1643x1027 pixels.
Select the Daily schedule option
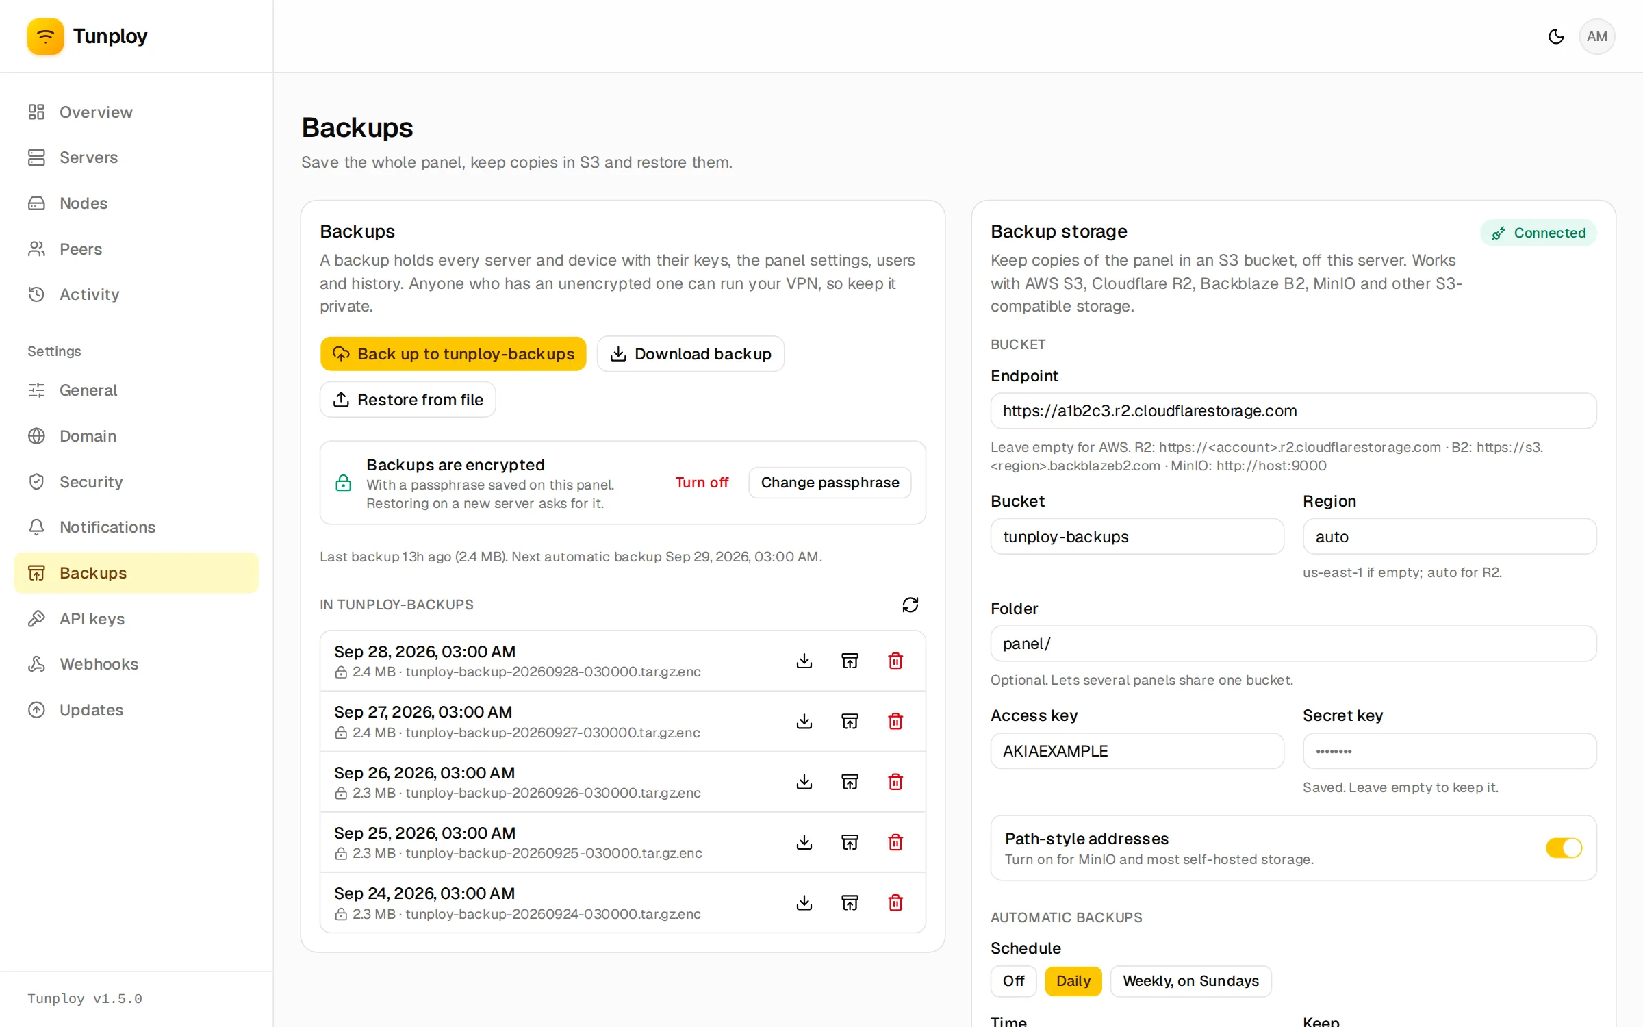pos(1073,981)
